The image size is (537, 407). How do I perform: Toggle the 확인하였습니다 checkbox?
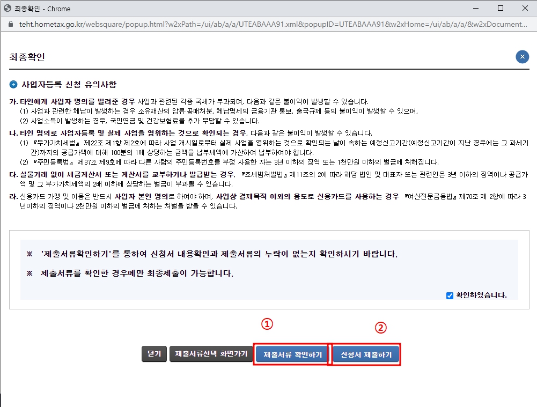(x=450, y=295)
